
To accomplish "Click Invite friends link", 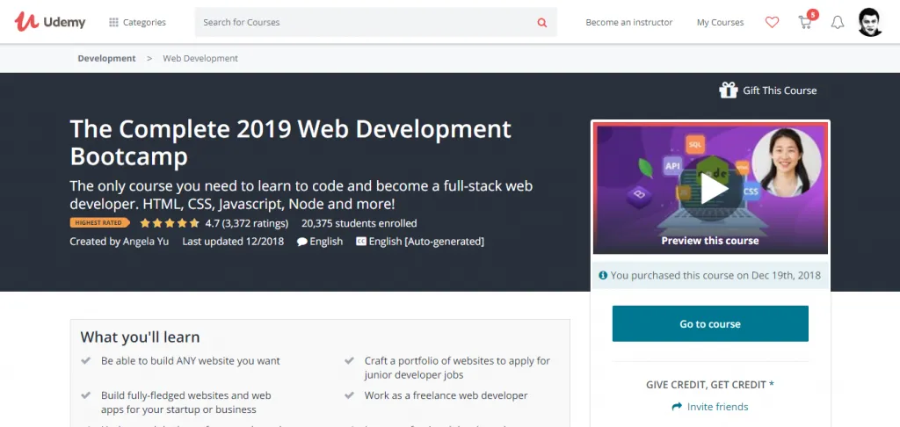I will click(x=717, y=407).
